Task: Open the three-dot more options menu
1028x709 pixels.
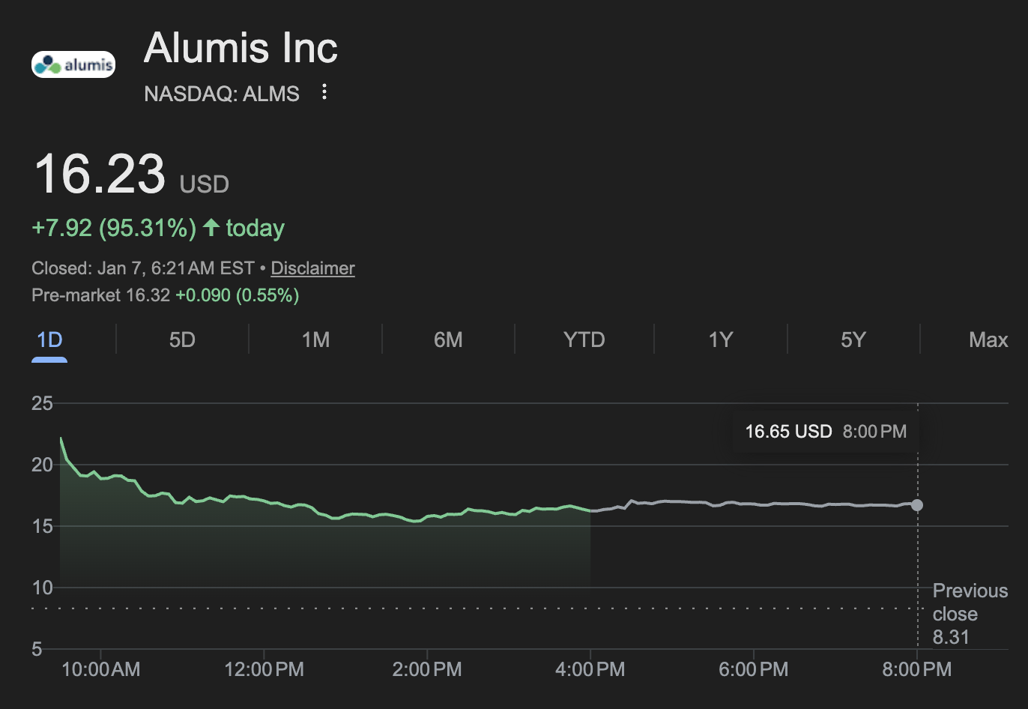Action: pyautogui.click(x=324, y=92)
